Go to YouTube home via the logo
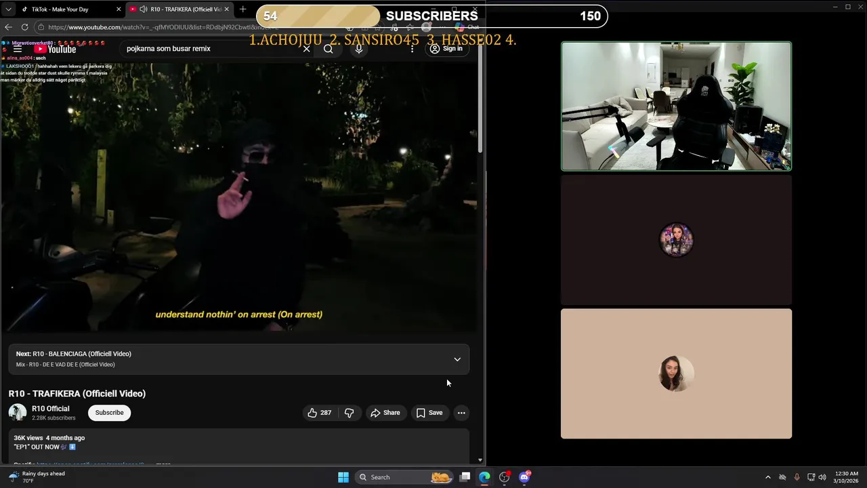The width and height of the screenshot is (867, 488). tap(55, 49)
